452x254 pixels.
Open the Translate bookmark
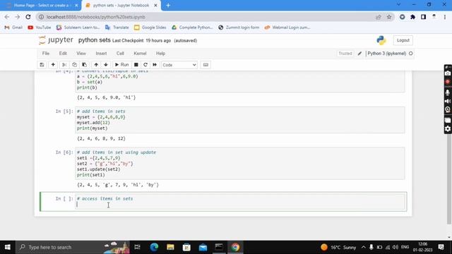(117, 28)
